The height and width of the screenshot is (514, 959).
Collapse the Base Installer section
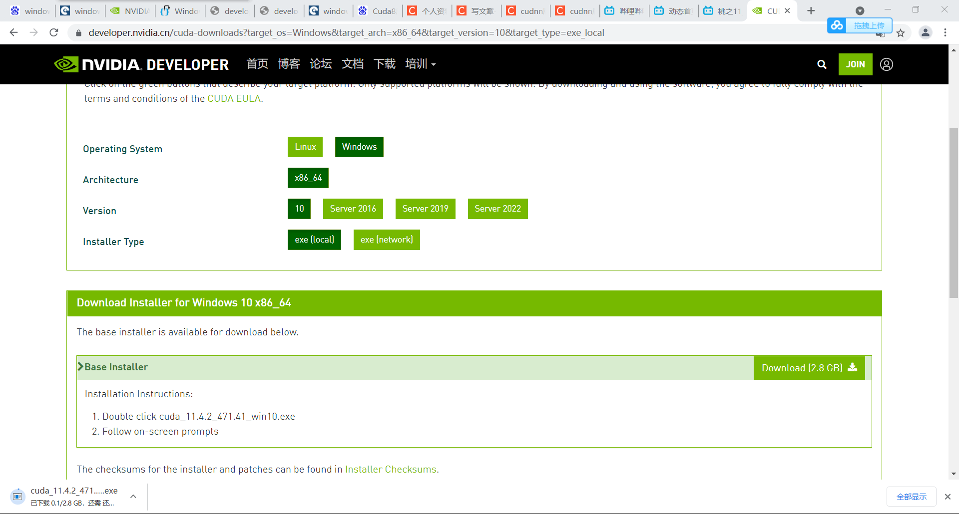[113, 367]
